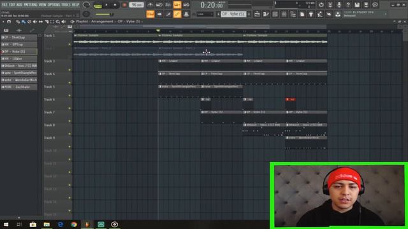The width and height of the screenshot is (408, 229).
Task: Select the playlist Zoom magnifier tool
Action: tap(58, 22)
